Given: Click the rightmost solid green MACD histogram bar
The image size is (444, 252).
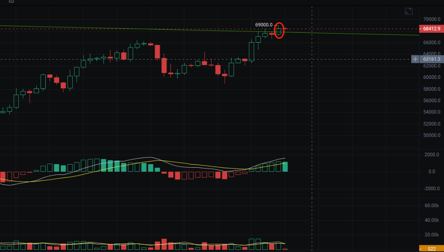Looking at the screenshot, I should 285,167.
